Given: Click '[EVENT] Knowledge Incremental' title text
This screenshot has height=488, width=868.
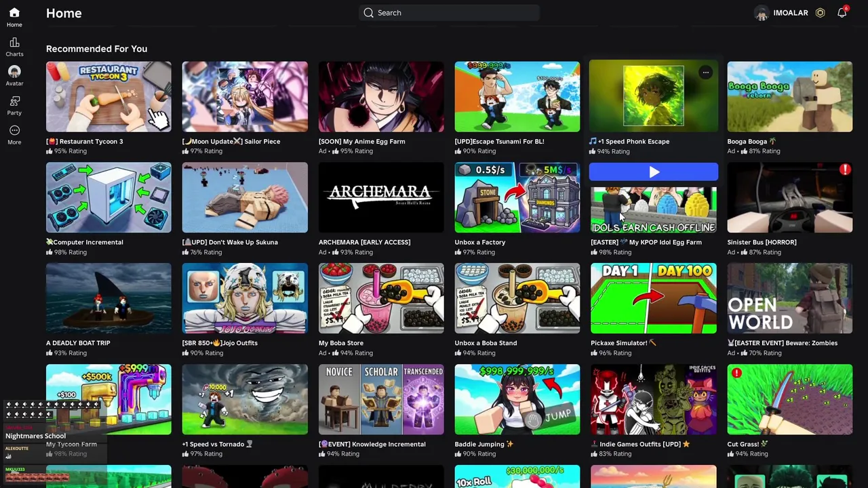Looking at the screenshot, I should [x=372, y=444].
